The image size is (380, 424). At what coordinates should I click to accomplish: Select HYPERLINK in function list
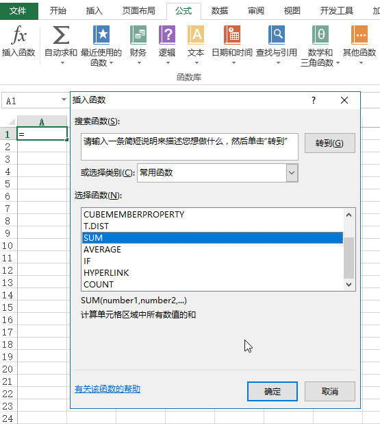pos(212,272)
